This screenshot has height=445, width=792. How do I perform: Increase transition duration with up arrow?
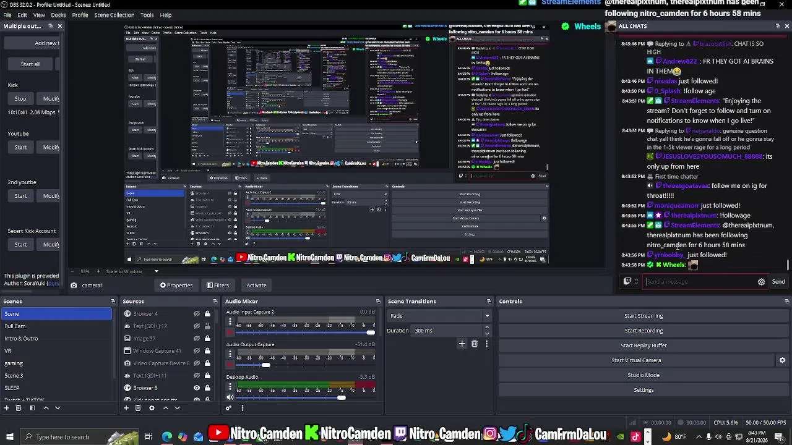click(x=487, y=328)
